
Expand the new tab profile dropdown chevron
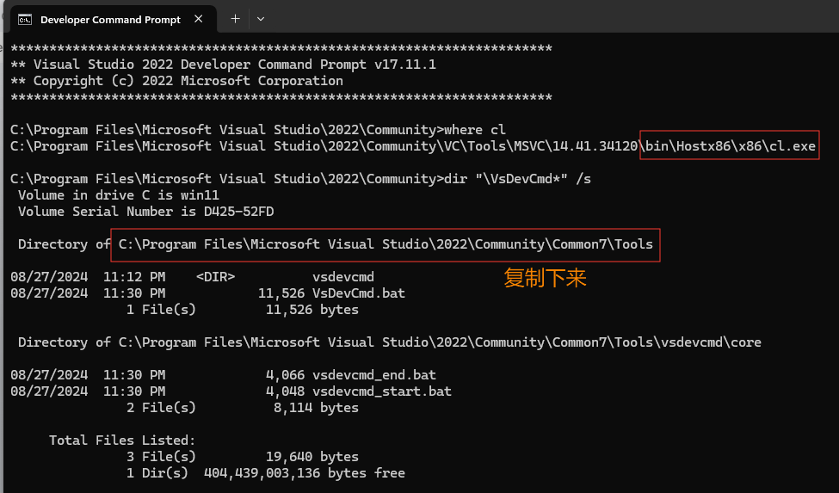261,18
